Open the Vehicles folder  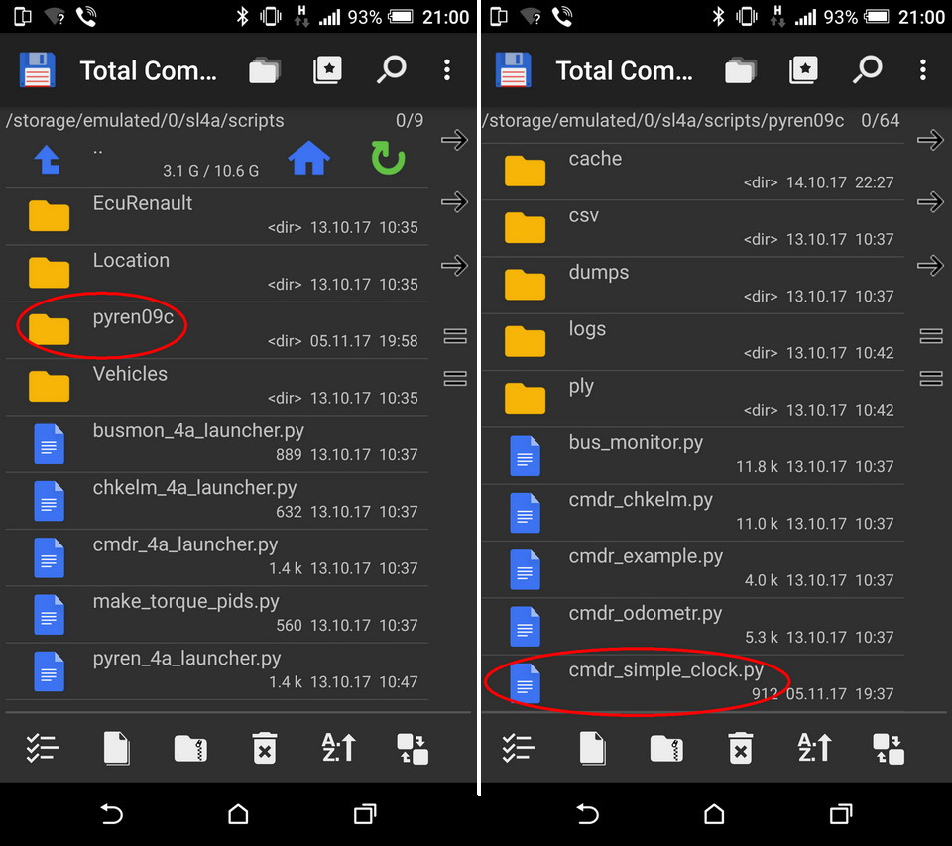[217, 387]
